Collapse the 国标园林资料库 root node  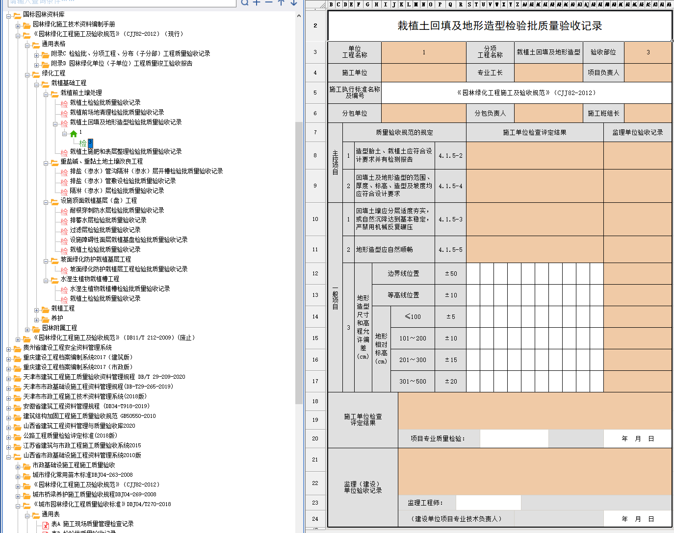pyautogui.click(x=9, y=16)
